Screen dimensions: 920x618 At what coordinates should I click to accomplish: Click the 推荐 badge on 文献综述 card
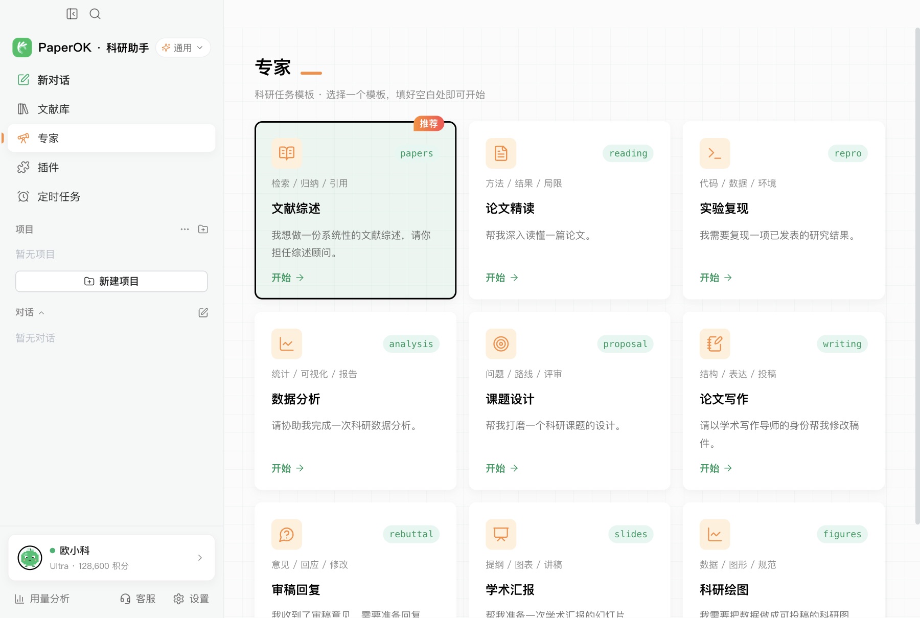click(x=429, y=124)
